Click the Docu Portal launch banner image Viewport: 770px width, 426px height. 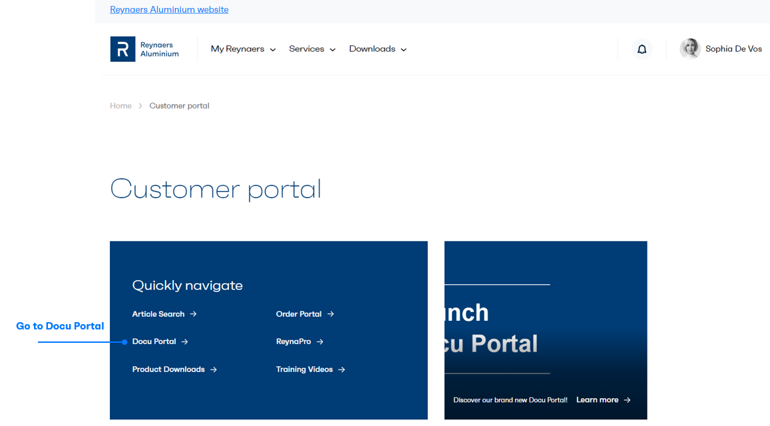click(x=546, y=330)
